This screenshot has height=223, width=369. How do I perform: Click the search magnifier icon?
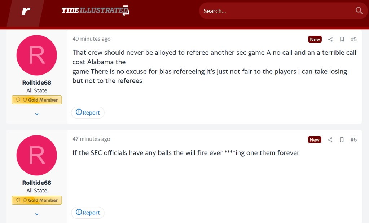(x=359, y=11)
